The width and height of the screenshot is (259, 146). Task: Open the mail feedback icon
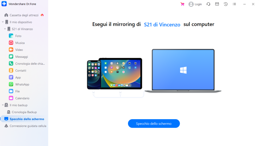(x=217, y=4)
